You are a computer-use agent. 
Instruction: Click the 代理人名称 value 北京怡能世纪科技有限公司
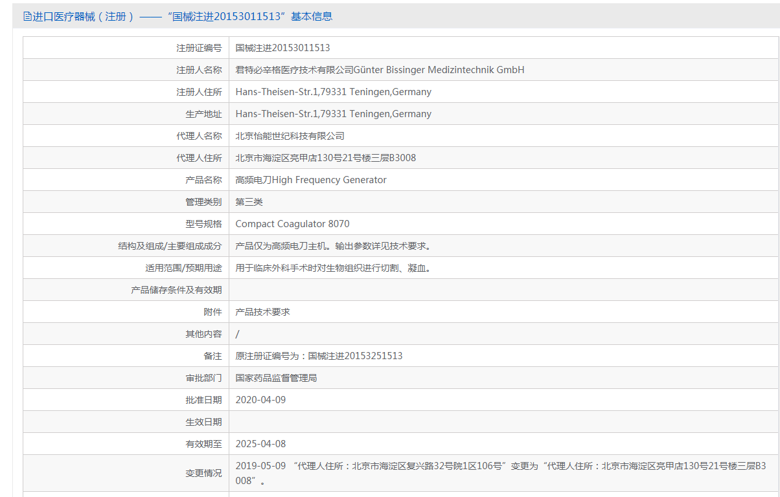(290, 136)
